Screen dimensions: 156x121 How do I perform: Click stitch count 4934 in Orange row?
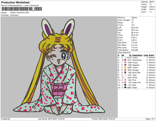(129, 70)
